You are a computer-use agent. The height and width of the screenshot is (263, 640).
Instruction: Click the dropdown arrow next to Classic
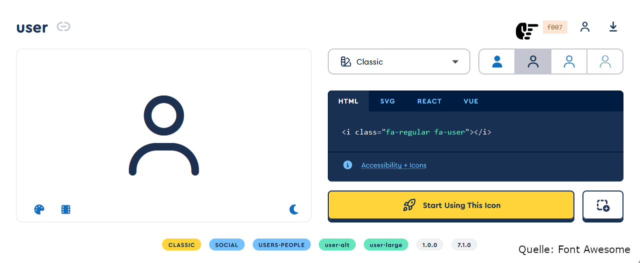click(455, 62)
